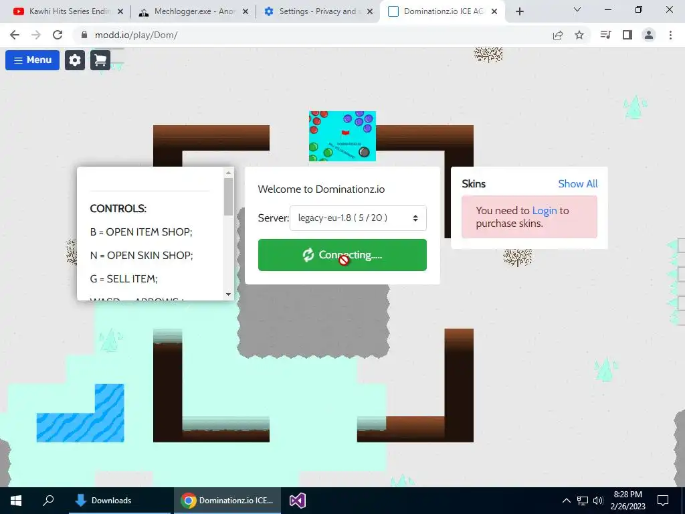685x514 pixels.
Task: View site info via lock icon
Action: (x=84, y=35)
